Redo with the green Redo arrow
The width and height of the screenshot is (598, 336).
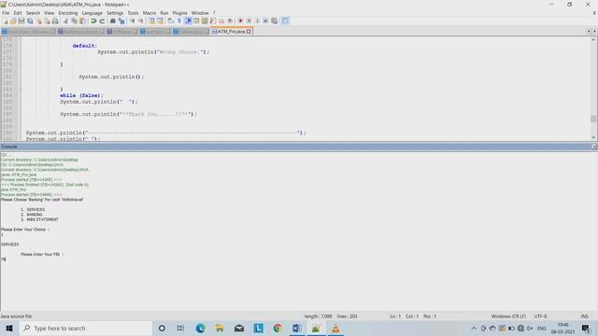coord(102,21)
